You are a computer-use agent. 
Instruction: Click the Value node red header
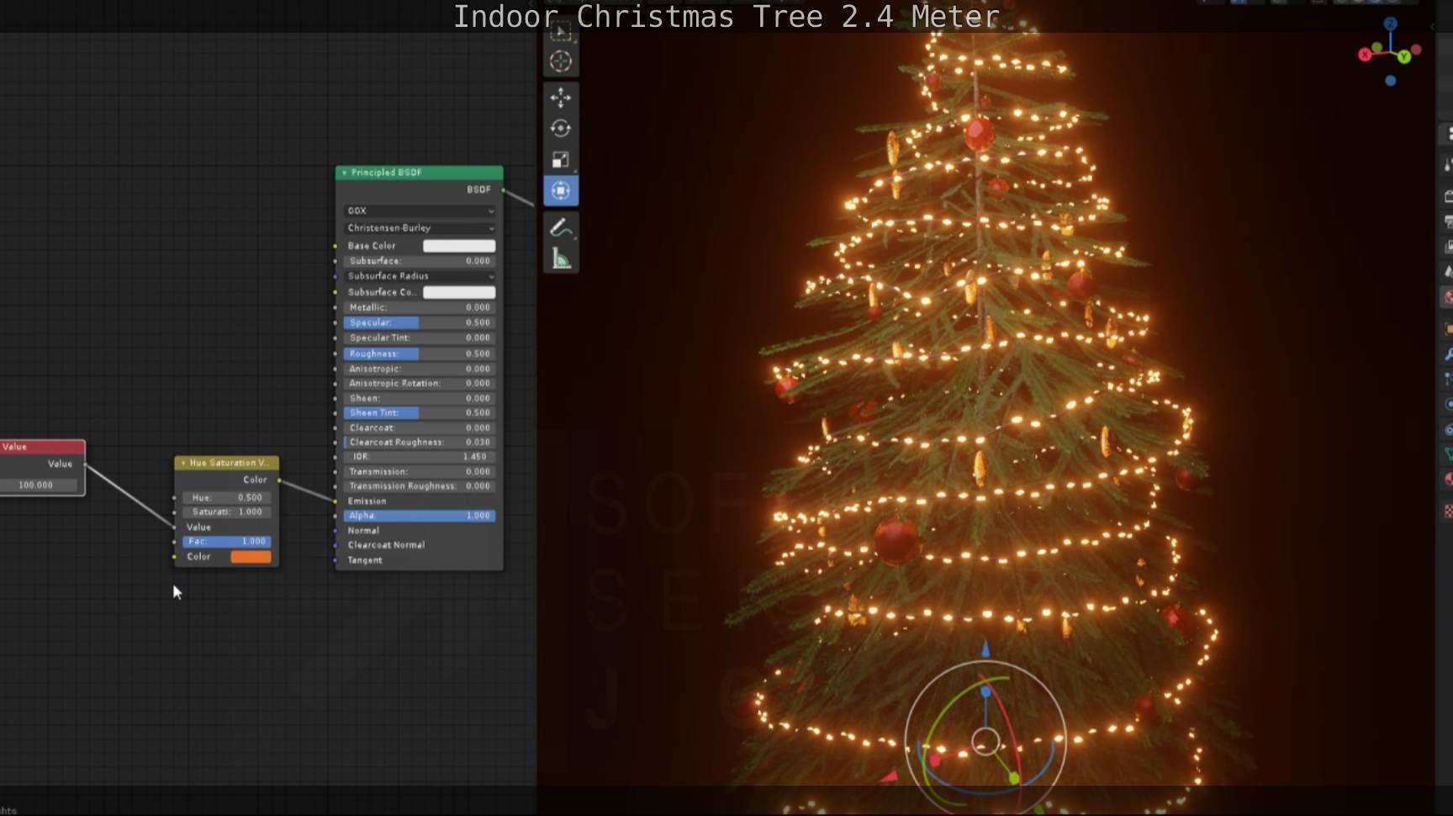coord(42,447)
